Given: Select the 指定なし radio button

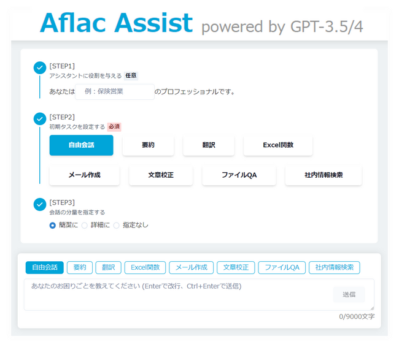Looking at the screenshot, I should (116, 225).
